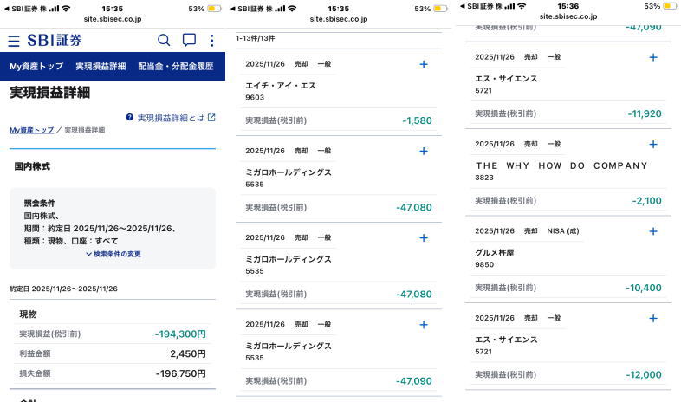Expand エス・サイエンス entry showing -12,000
681x402 pixels.
652,318
